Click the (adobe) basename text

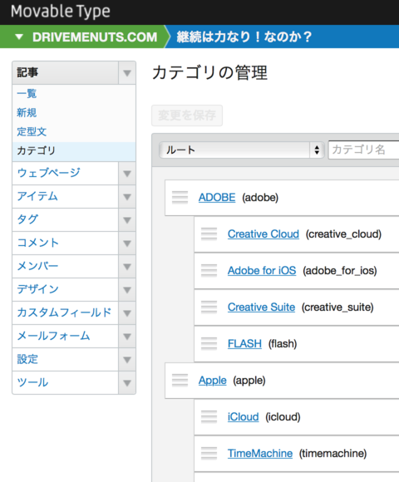point(260,198)
